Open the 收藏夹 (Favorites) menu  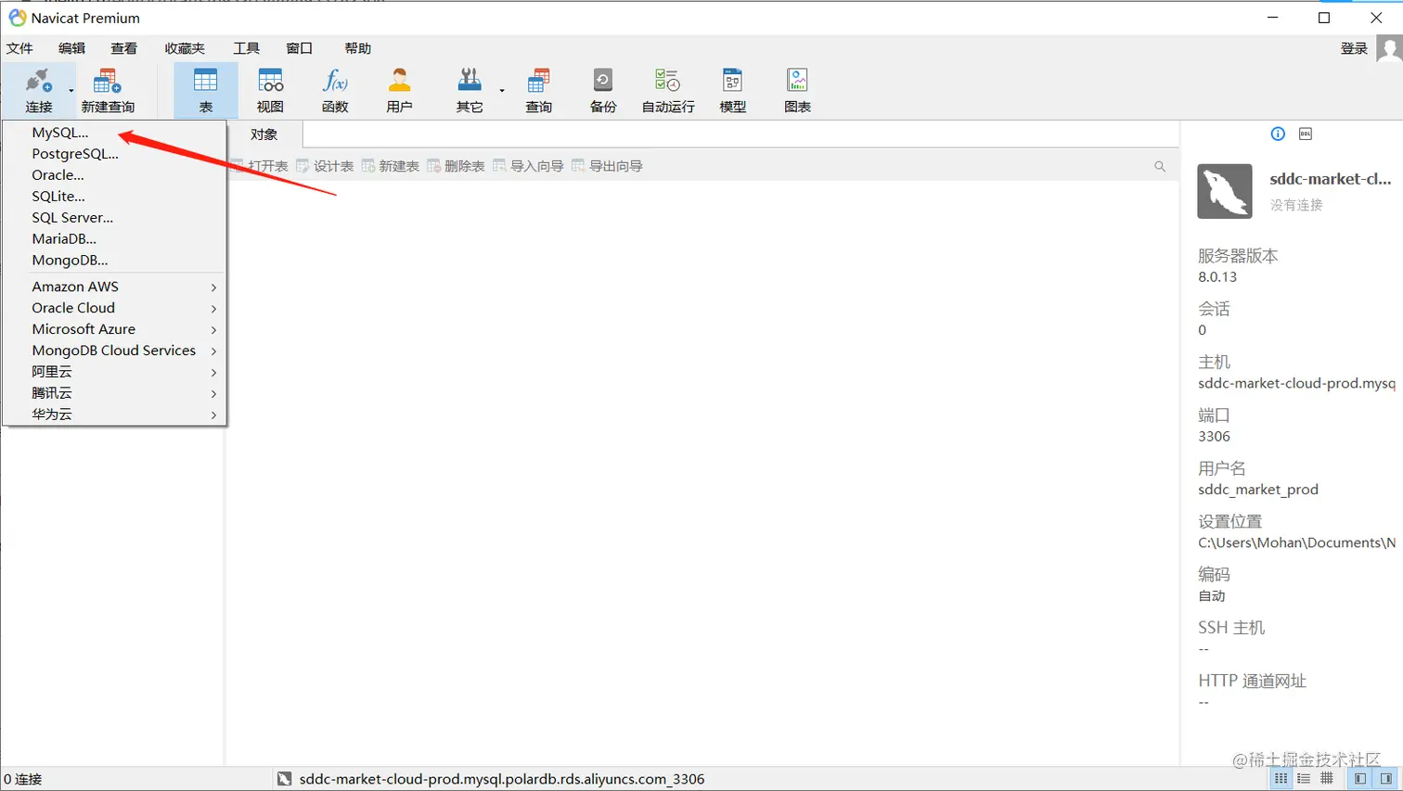[185, 48]
